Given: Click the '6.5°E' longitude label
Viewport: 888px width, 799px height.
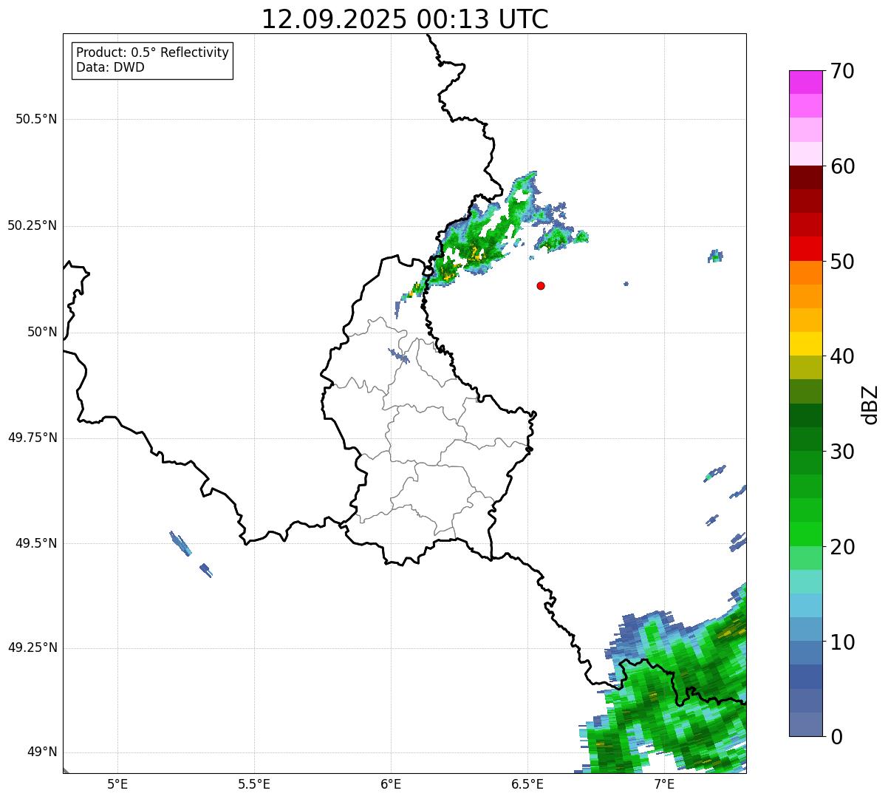Looking at the screenshot, I should coord(527,783).
